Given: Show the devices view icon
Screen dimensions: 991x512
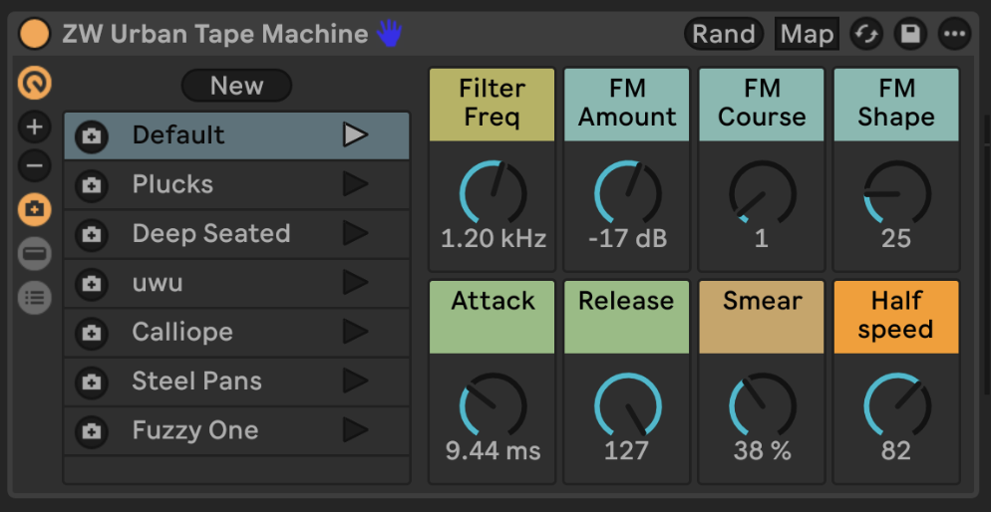Looking at the screenshot, I should tap(34, 254).
